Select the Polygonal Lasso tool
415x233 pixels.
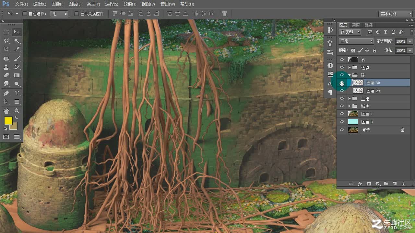[x=6, y=41]
